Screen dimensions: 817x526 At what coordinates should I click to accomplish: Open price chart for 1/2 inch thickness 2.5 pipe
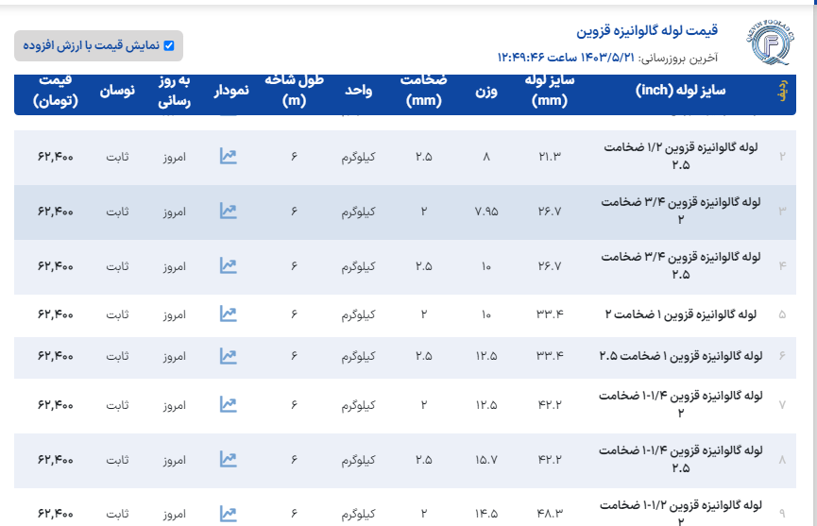[228, 157]
